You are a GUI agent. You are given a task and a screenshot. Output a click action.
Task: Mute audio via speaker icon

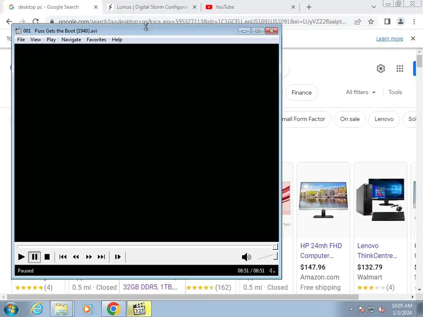[x=246, y=257]
